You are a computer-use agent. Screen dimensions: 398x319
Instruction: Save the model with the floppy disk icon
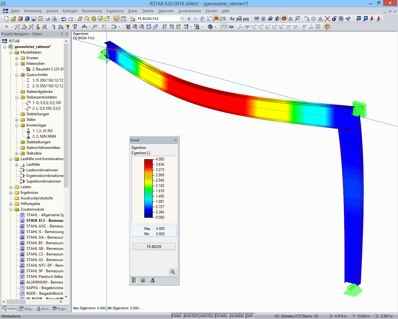coord(34,19)
